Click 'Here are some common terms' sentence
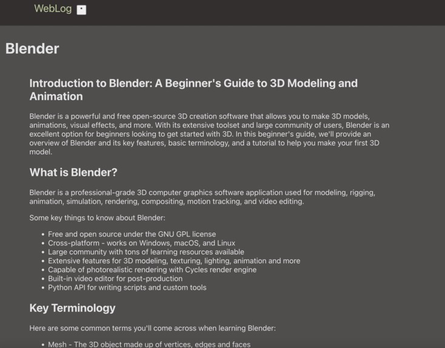445x348 pixels. [152, 328]
